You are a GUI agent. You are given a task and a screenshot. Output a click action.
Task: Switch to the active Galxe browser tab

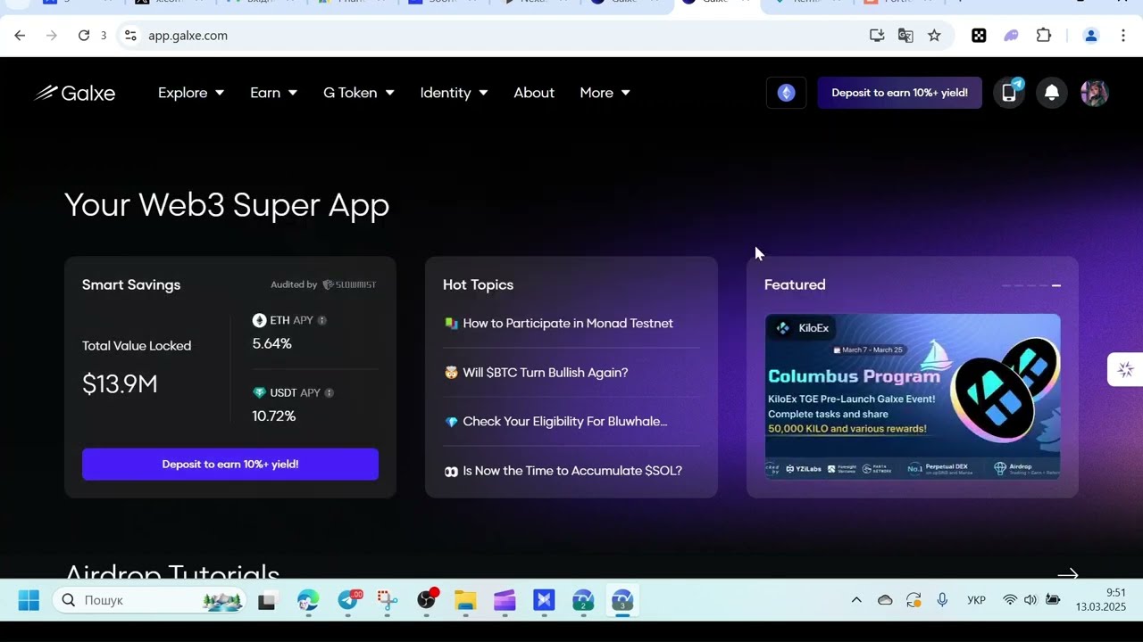[716, 4]
